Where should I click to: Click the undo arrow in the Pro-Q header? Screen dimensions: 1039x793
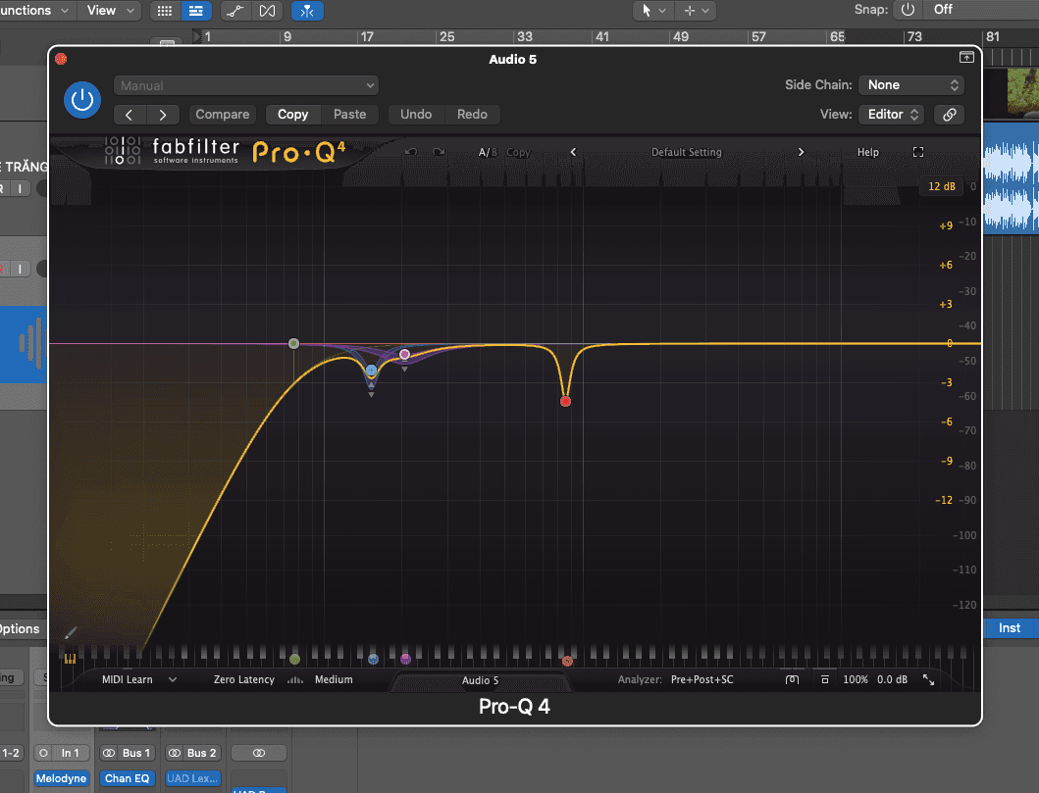(409, 152)
